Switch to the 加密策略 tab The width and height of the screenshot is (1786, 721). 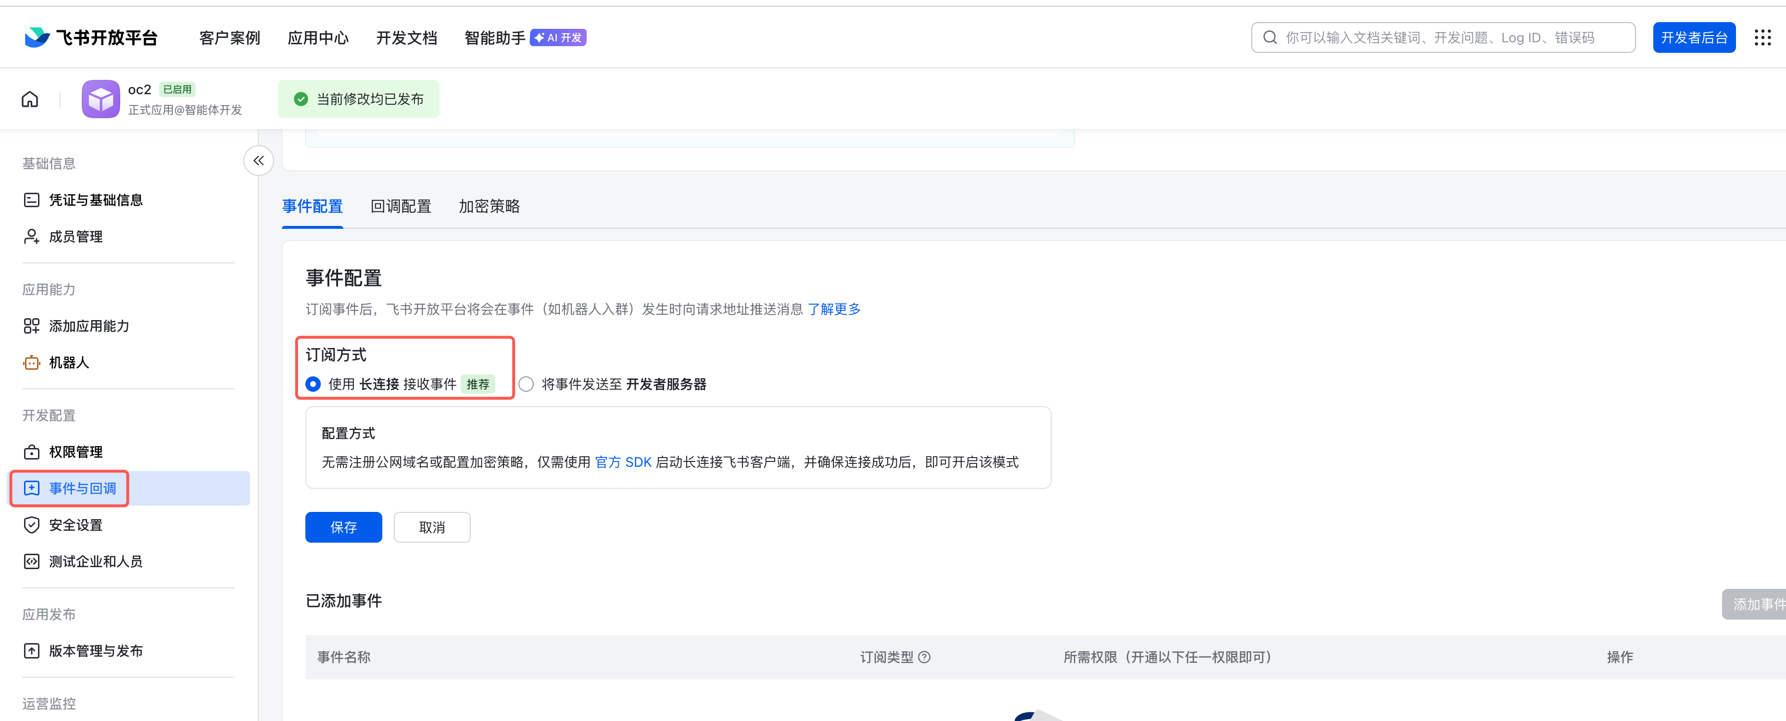pyautogui.click(x=489, y=207)
